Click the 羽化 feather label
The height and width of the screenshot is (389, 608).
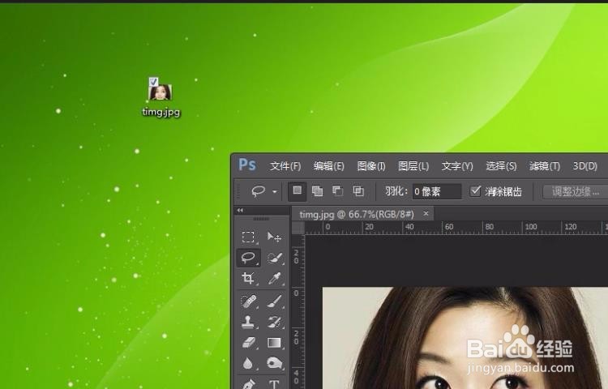click(x=396, y=191)
